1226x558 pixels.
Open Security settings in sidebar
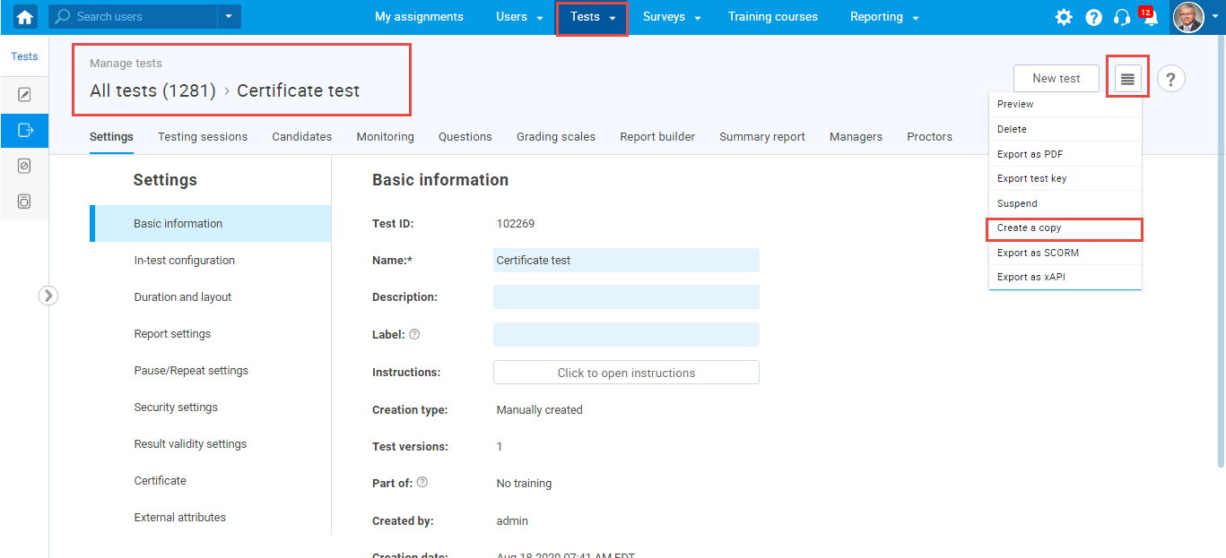[176, 408]
